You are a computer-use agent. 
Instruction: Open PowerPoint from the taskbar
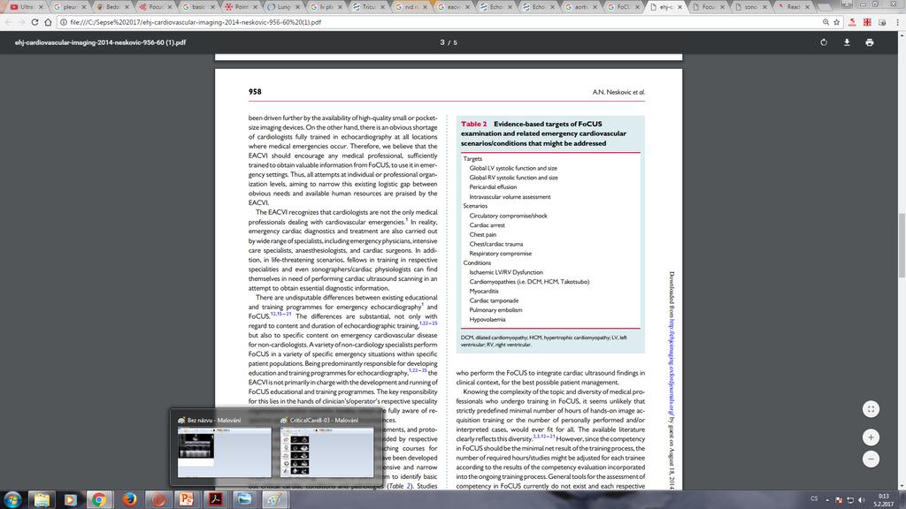(187, 499)
